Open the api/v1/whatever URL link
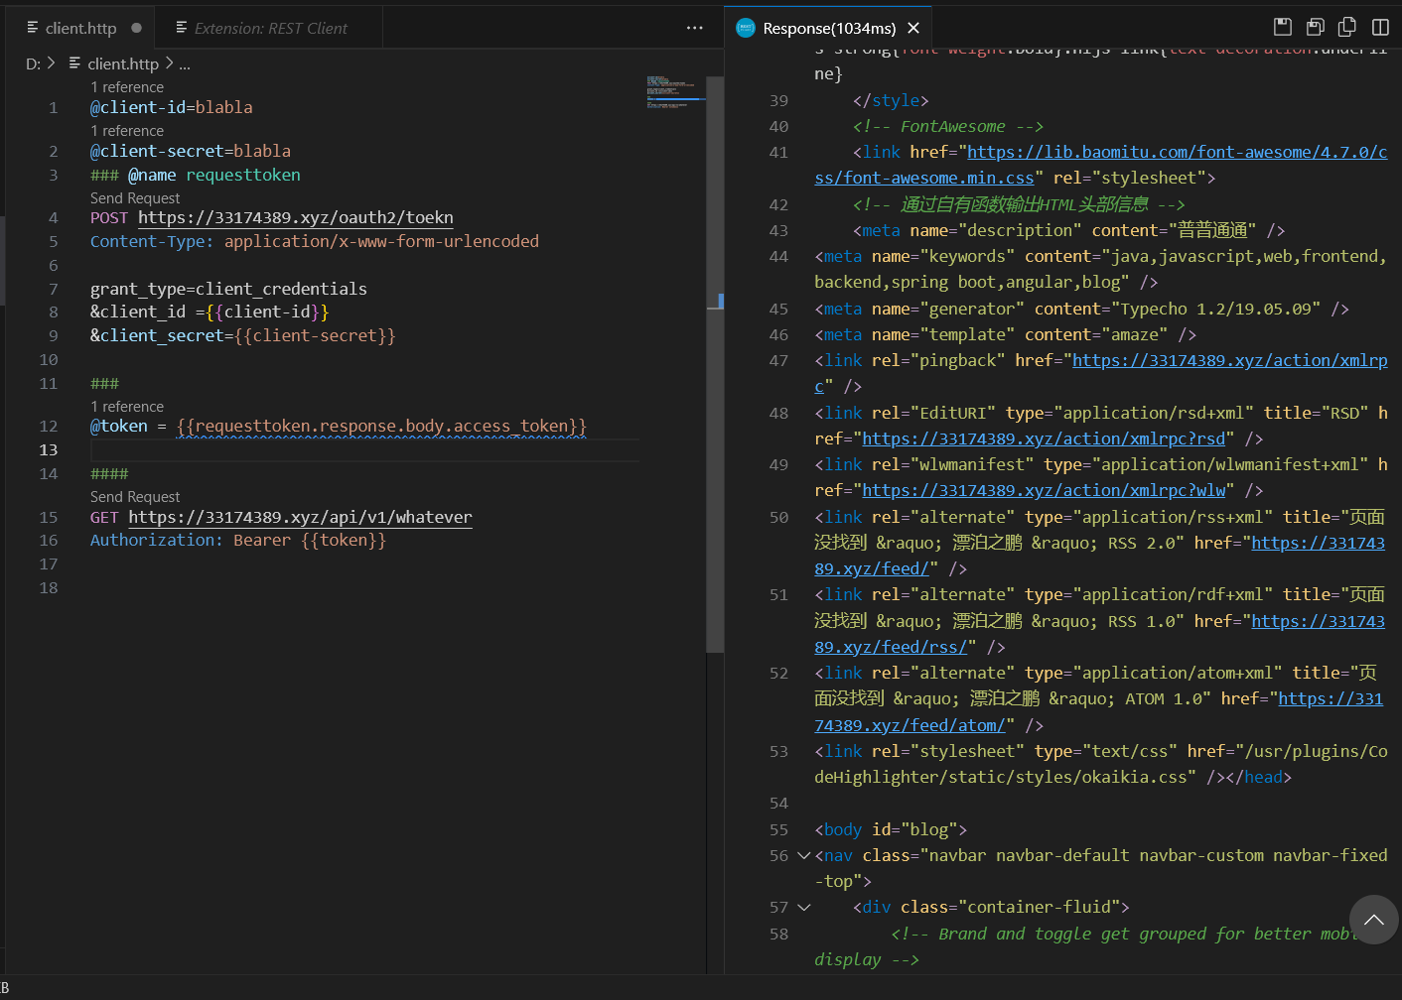1402x1000 pixels. (300, 517)
